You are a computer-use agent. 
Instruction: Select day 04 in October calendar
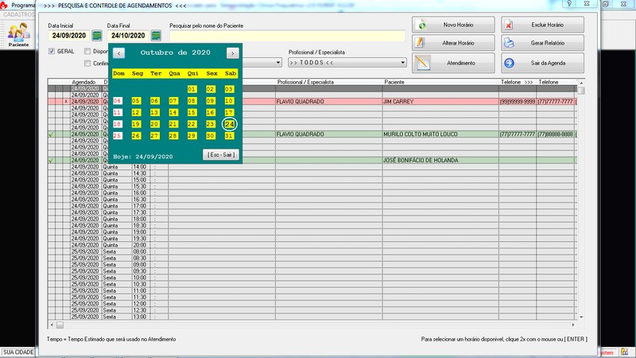click(x=117, y=101)
